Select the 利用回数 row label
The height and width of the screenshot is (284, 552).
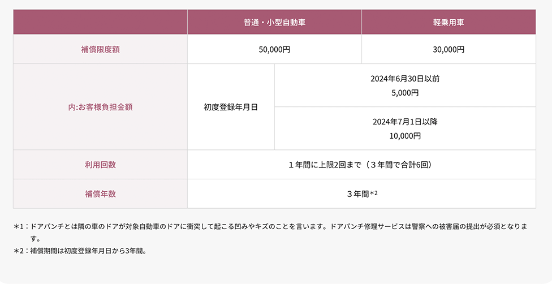click(x=100, y=165)
